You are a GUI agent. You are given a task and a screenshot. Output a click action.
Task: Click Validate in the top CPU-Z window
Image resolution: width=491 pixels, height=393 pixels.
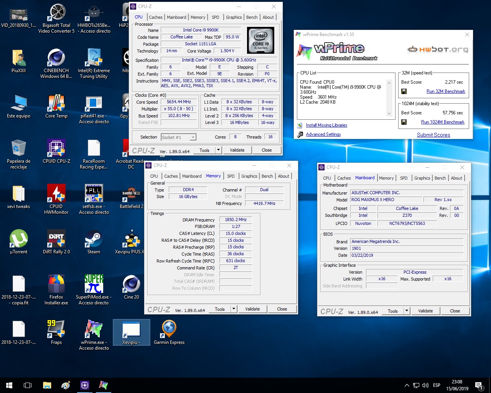[237, 150]
